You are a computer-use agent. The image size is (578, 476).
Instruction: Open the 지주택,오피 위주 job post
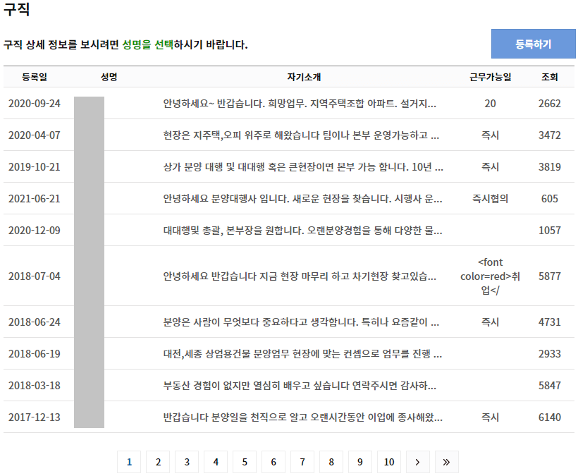[302, 135]
